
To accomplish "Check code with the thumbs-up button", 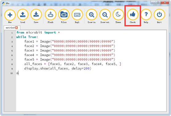I will click(133, 16).
